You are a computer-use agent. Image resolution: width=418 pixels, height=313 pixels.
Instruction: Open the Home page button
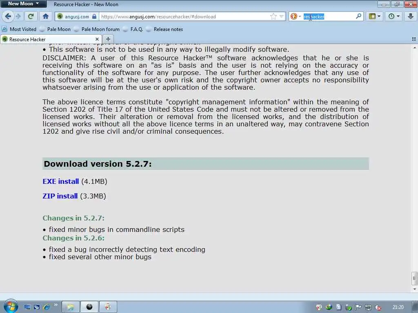tap(46, 16)
